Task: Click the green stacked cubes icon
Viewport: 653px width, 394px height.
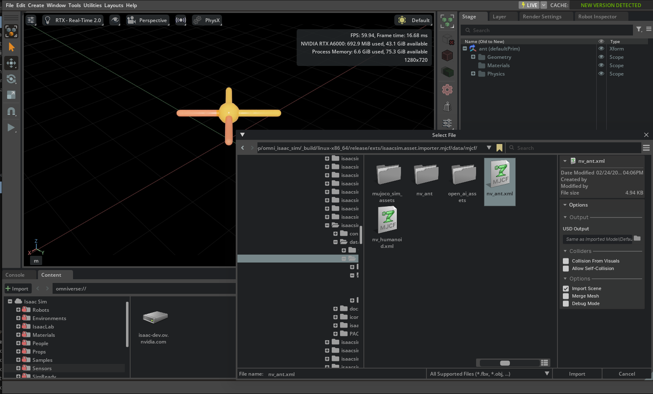Action: (x=447, y=72)
